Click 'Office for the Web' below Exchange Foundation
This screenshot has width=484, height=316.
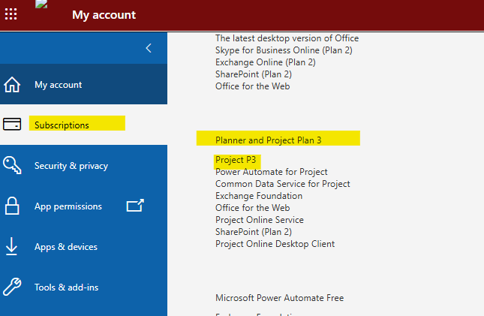(x=252, y=208)
